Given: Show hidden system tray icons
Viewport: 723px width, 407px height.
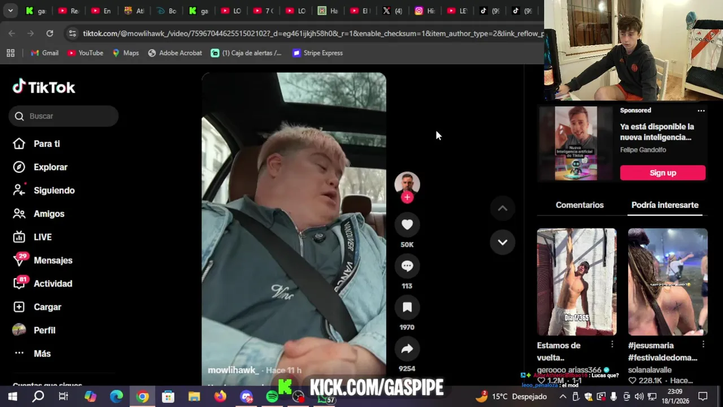Looking at the screenshot, I should [563, 396].
